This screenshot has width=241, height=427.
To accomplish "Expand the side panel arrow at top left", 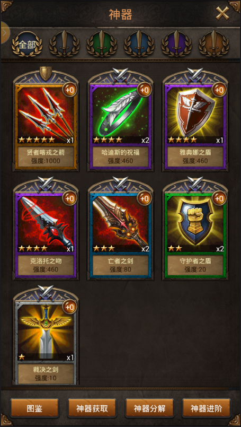I will (x=5, y=33).
